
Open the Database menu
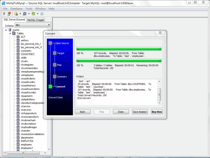tap(16, 9)
